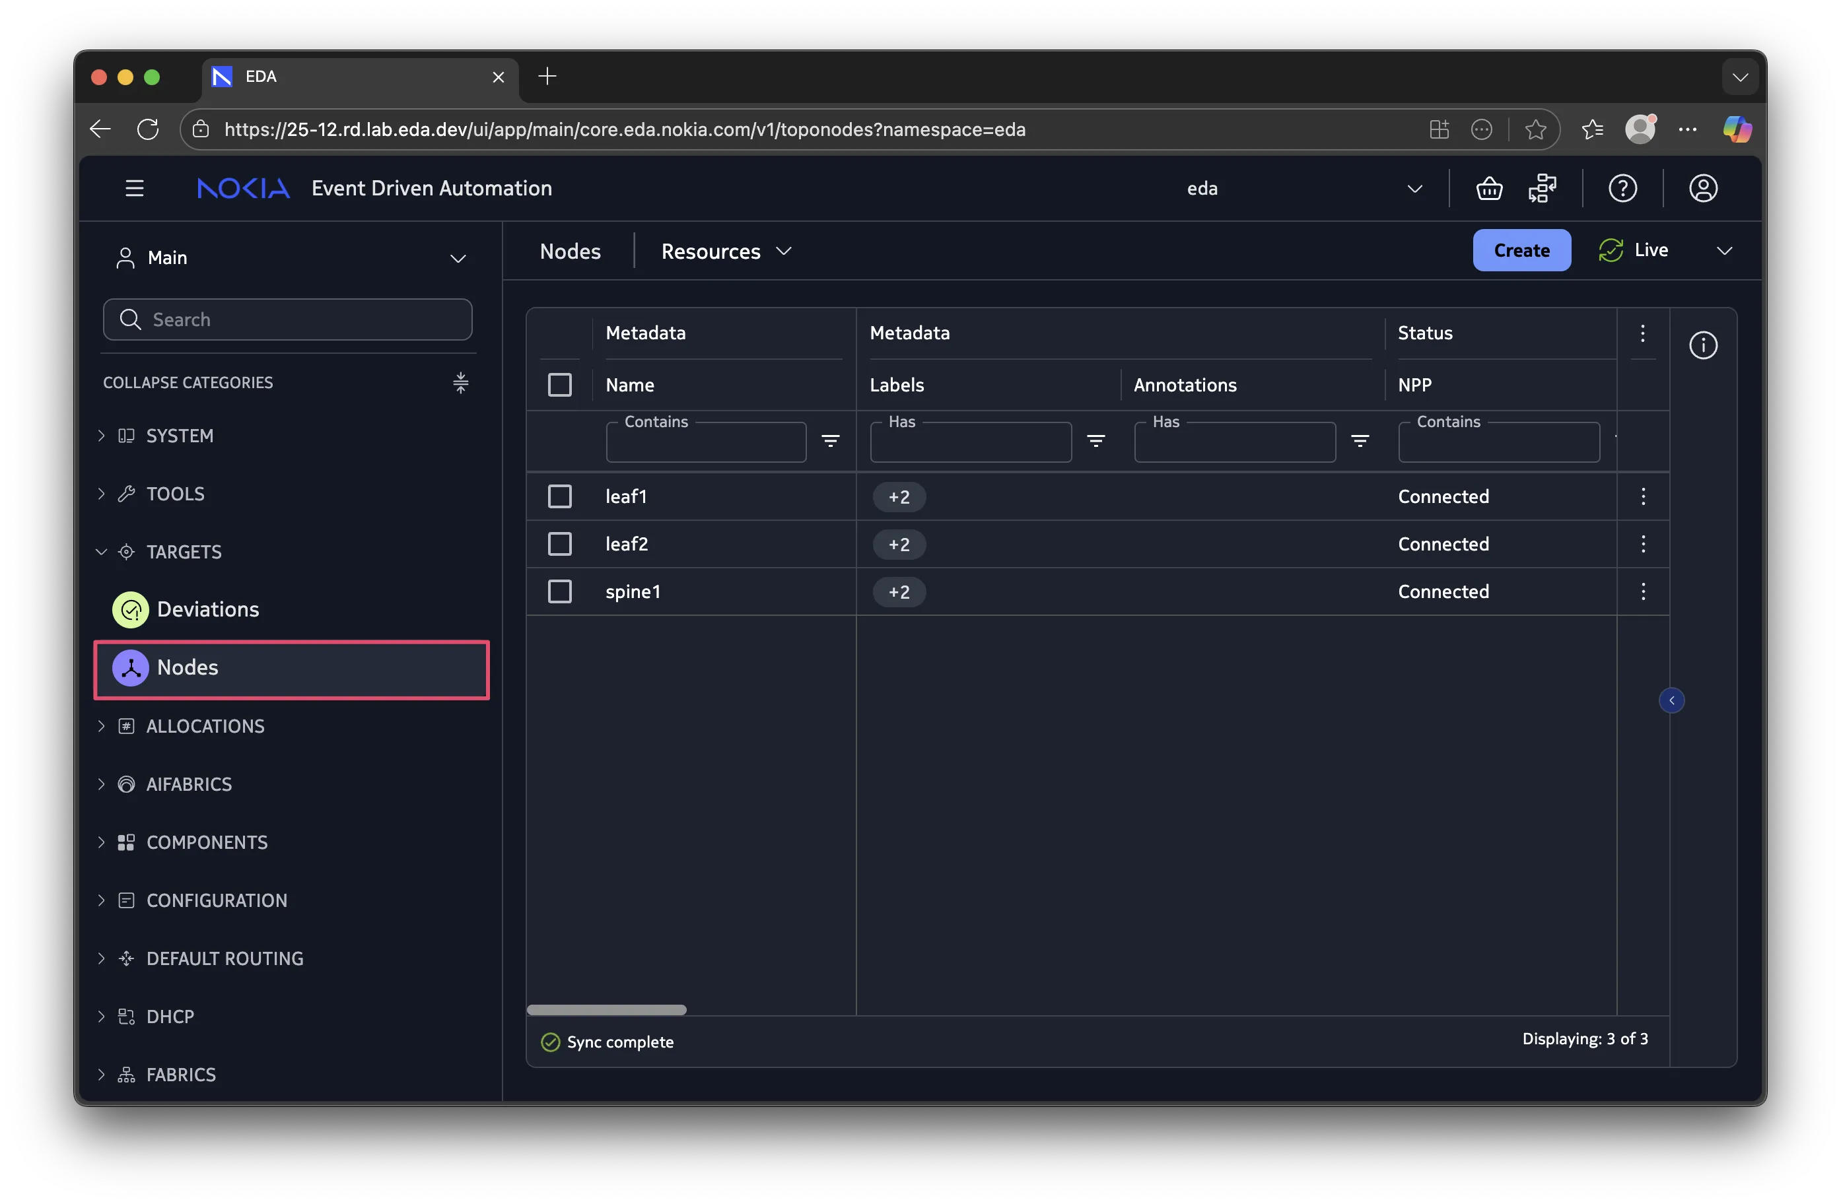Open the transaction basket icon
1841x1204 pixels.
click(x=1489, y=188)
